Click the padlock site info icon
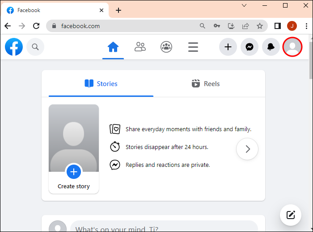This screenshot has width=313, height=232. coord(54,26)
